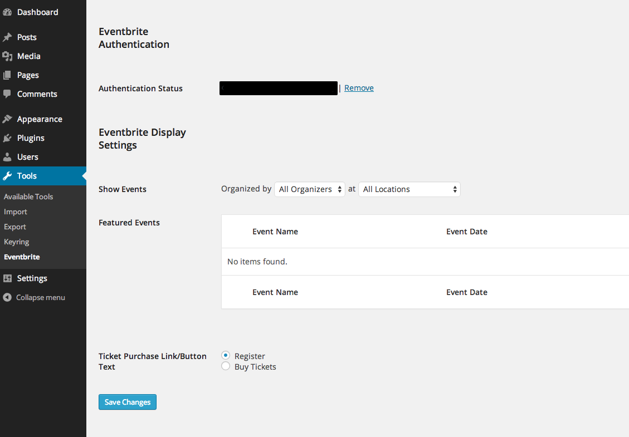
Task: Click the Users person icon
Action: click(x=7, y=157)
